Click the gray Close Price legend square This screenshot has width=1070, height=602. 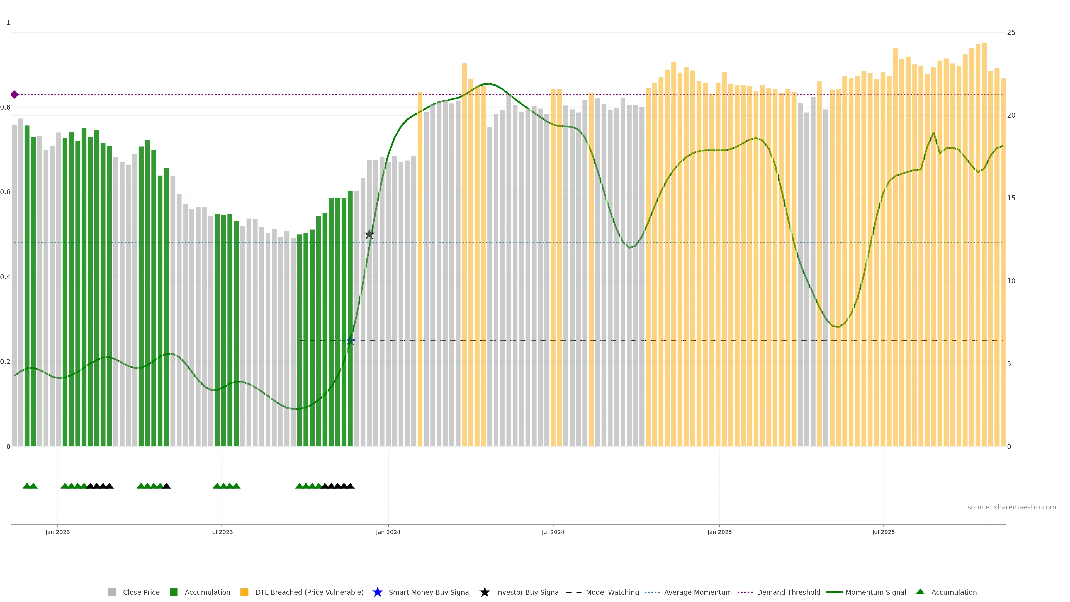tap(112, 592)
